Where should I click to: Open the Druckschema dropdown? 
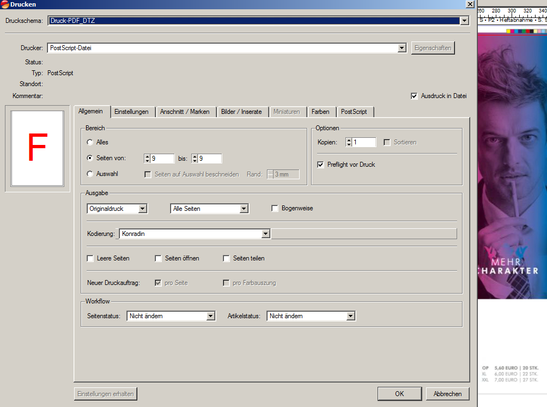point(464,21)
